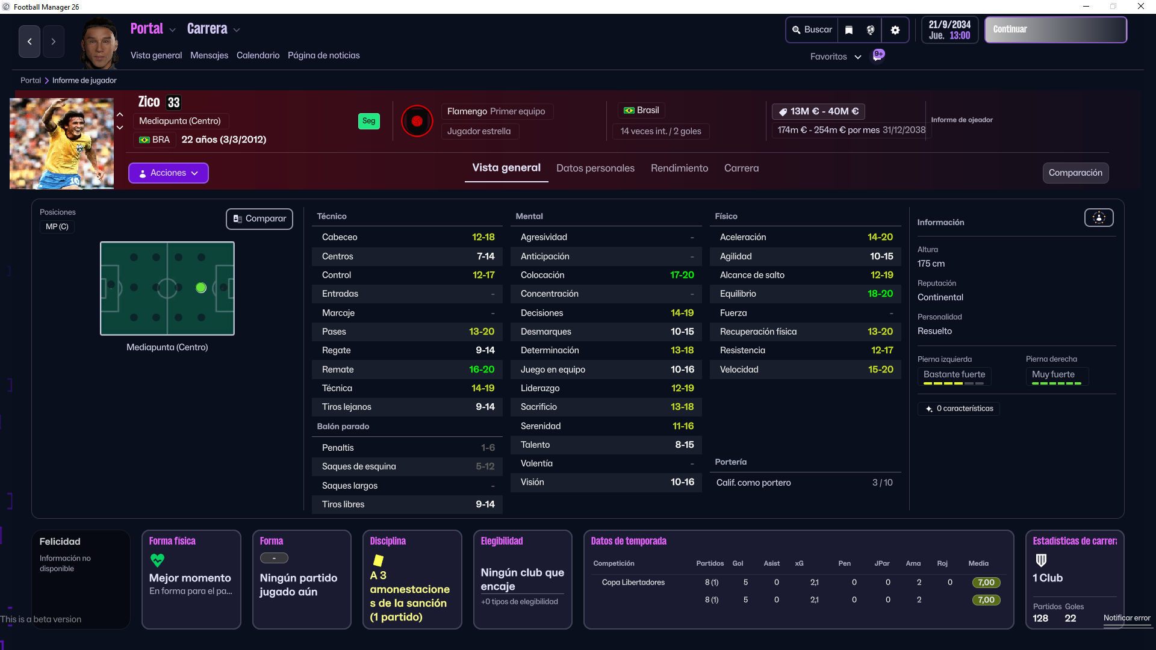Click the world globe icon
This screenshot has height=650, width=1156.
[x=871, y=30]
